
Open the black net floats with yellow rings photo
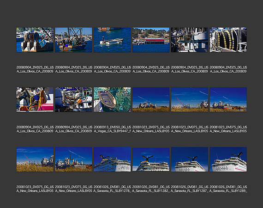point(228,40)
